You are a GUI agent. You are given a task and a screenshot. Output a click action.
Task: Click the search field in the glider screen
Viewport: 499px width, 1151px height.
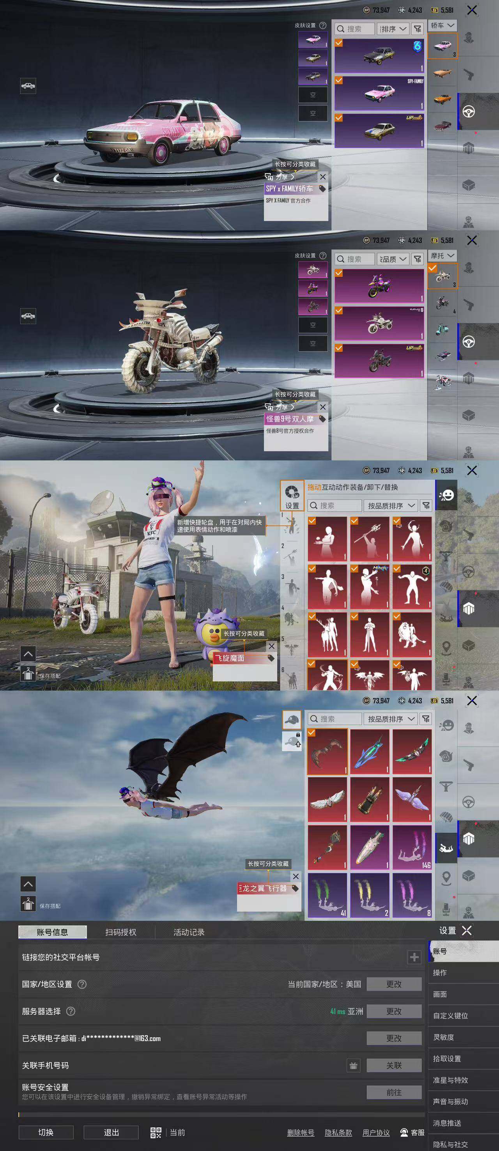click(x=335, y=719)
